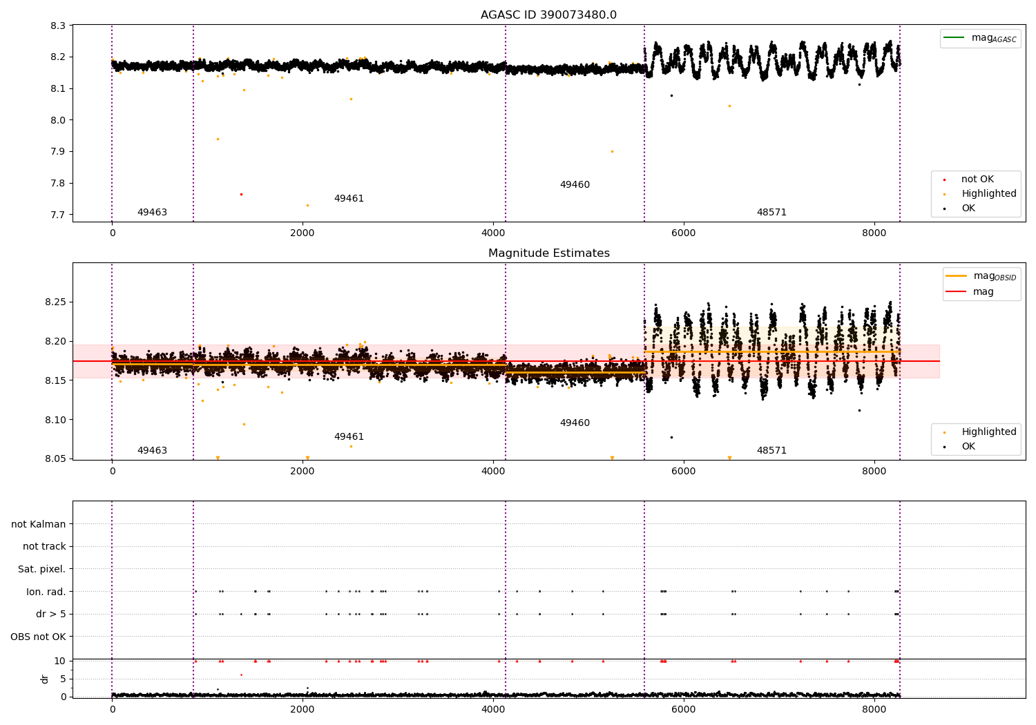Click the 'OBS not OK' row label
The width and height of the screenshot is (1036, 725).
coord(38,637)
